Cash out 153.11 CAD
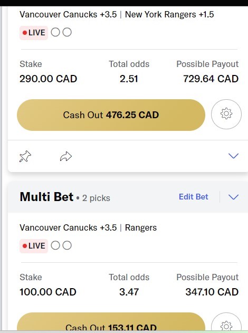Image resolution: width=248 pixels, height=333 pixels. pos(111,322)
